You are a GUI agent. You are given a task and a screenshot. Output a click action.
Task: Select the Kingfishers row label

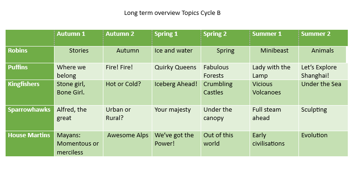(x=24, y=84)
